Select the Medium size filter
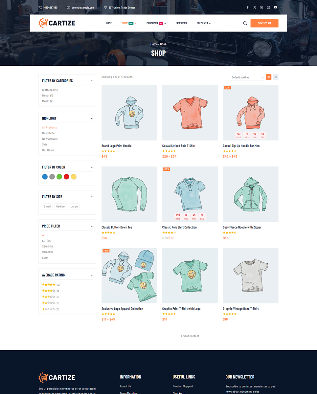317x394 pixels. [60, 207]
